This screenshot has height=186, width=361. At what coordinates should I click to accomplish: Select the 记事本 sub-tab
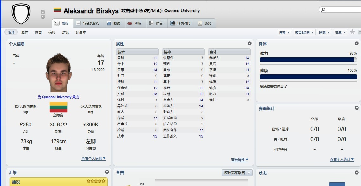pyautogui.click(x=81, y=32)
